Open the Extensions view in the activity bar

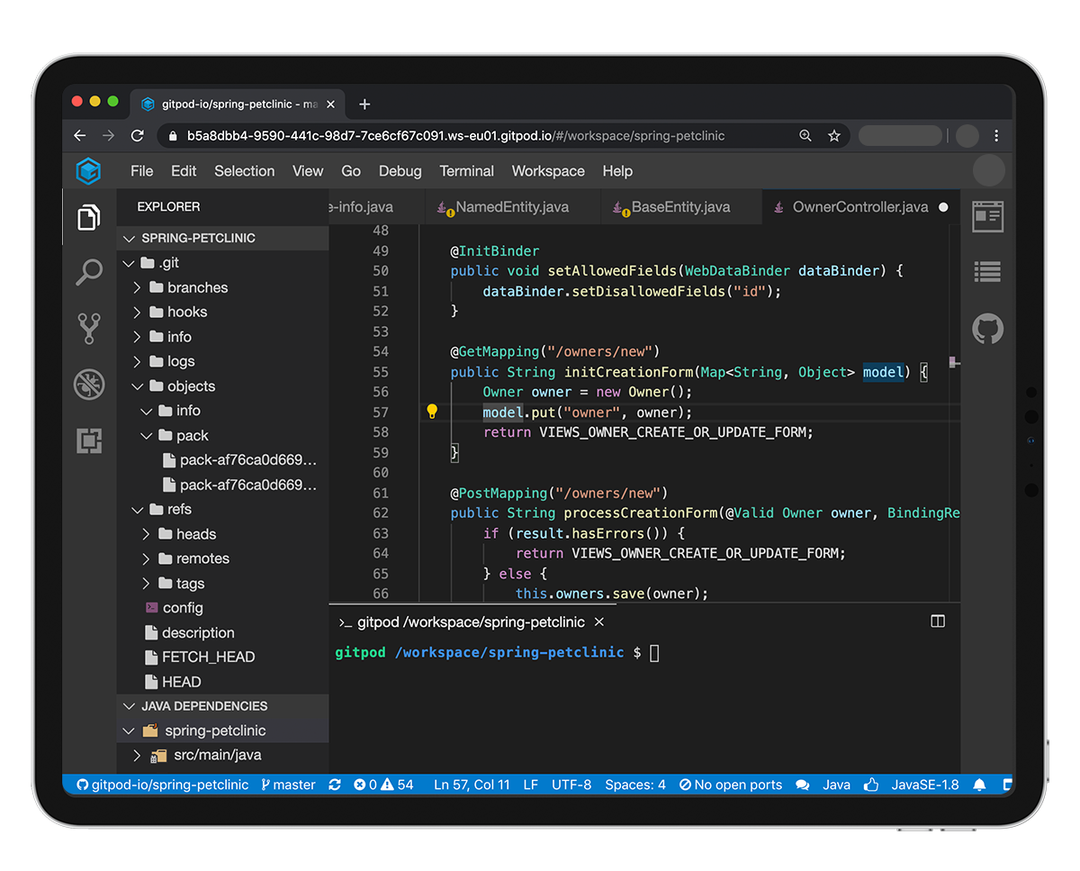point(89,440)
